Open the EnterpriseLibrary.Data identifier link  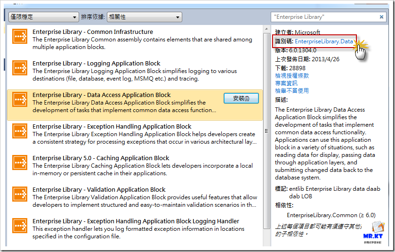(324, 41)
